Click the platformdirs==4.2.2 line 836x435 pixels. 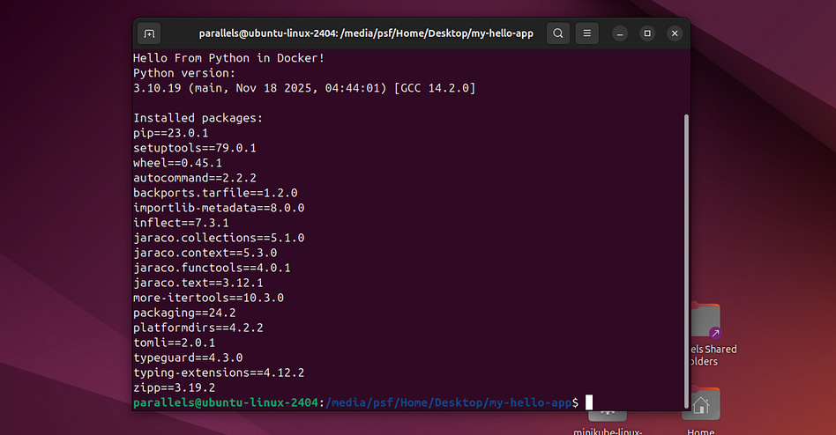198,328
